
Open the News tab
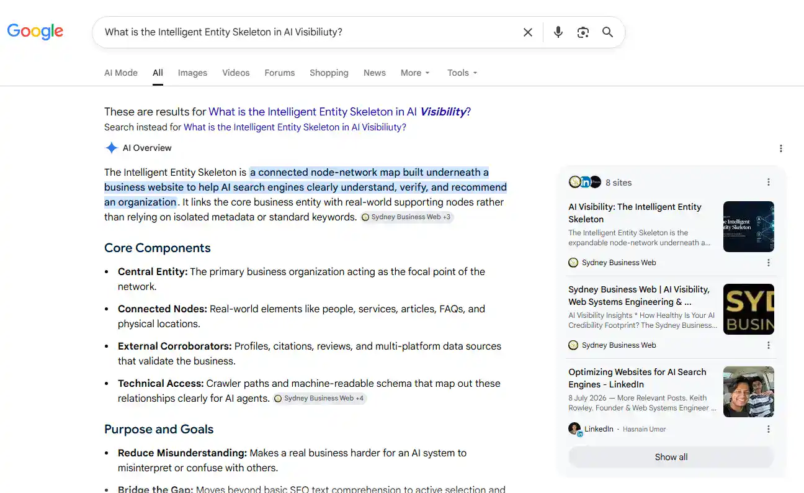click(375, 73)
